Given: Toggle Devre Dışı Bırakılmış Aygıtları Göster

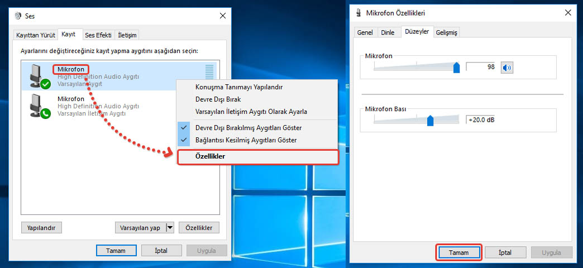Looking at the screenshot, I should (249, 127).
